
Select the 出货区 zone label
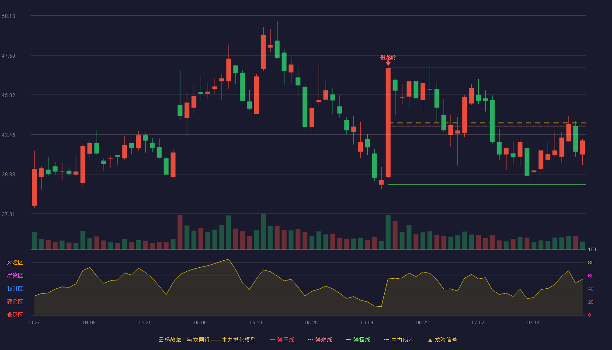(15, 276)
